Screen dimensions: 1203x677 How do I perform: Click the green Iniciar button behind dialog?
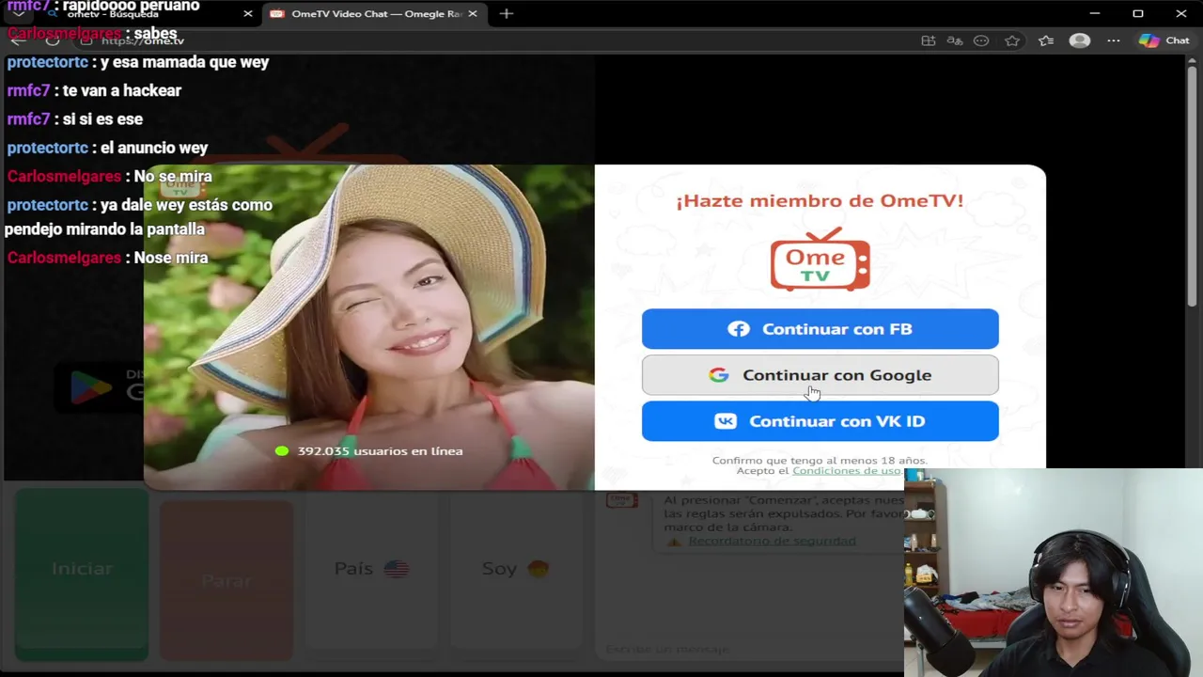point(82,569)
